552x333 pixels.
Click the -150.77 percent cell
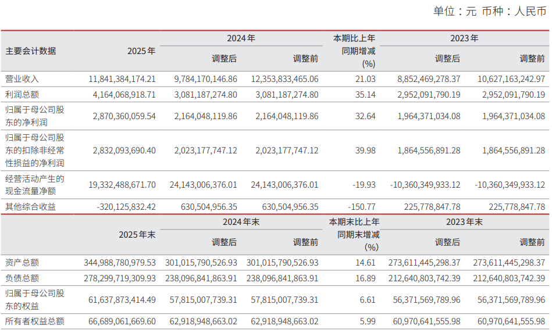pos(362,207)
